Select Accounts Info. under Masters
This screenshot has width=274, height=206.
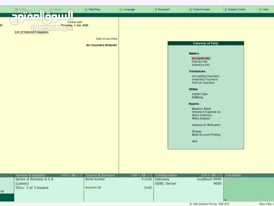201,58
